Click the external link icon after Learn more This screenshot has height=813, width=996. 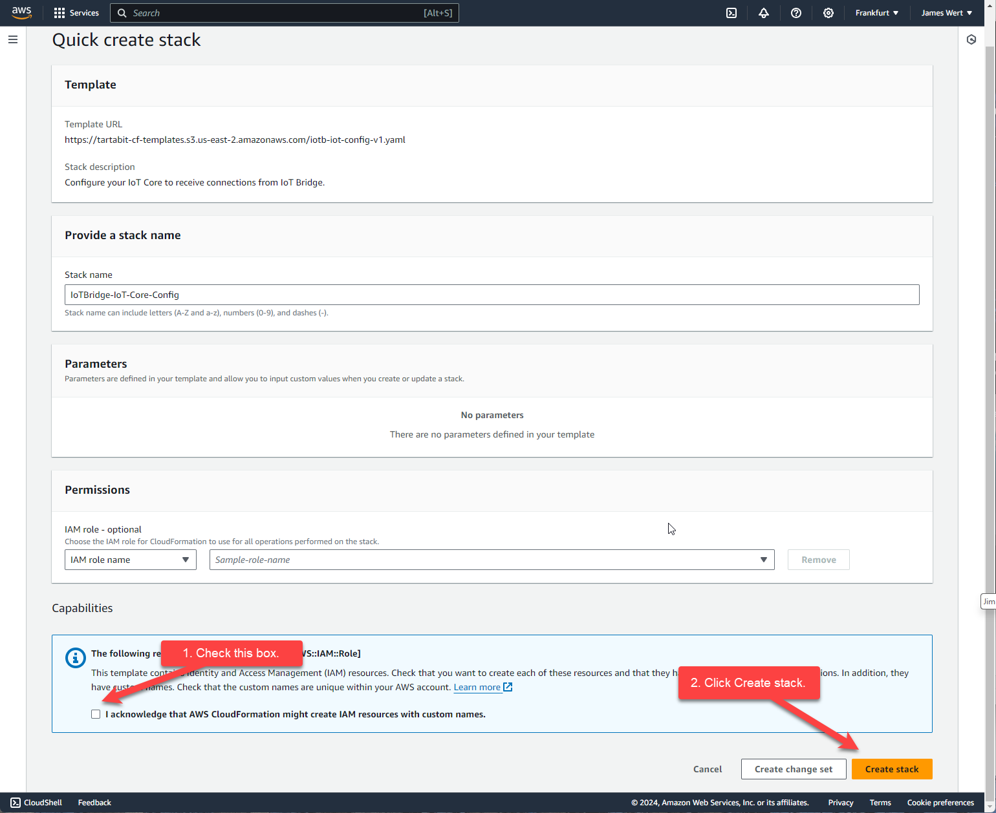pos(508,687)
